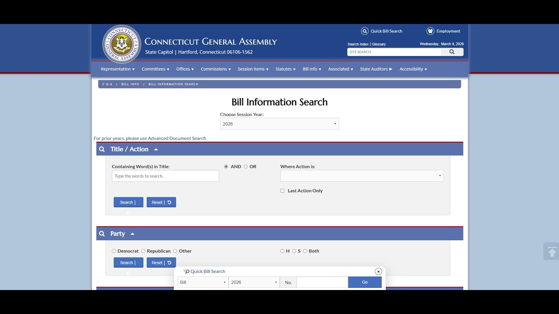The height and width of the screenshot is (314, 559).
Task: Click the Site Search input field
Action: pos(394,52)
